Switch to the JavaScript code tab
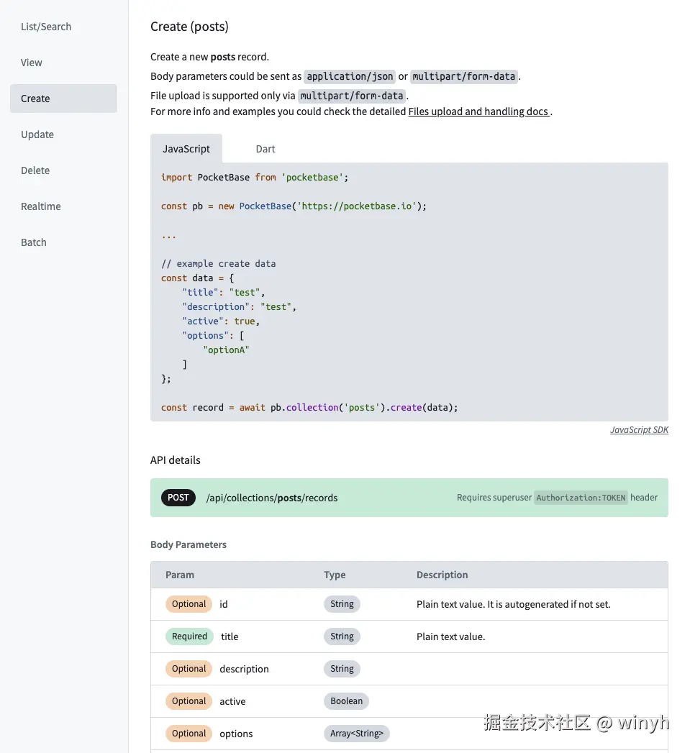The height and width of the screenshot is (753, 690). (186, 149)
